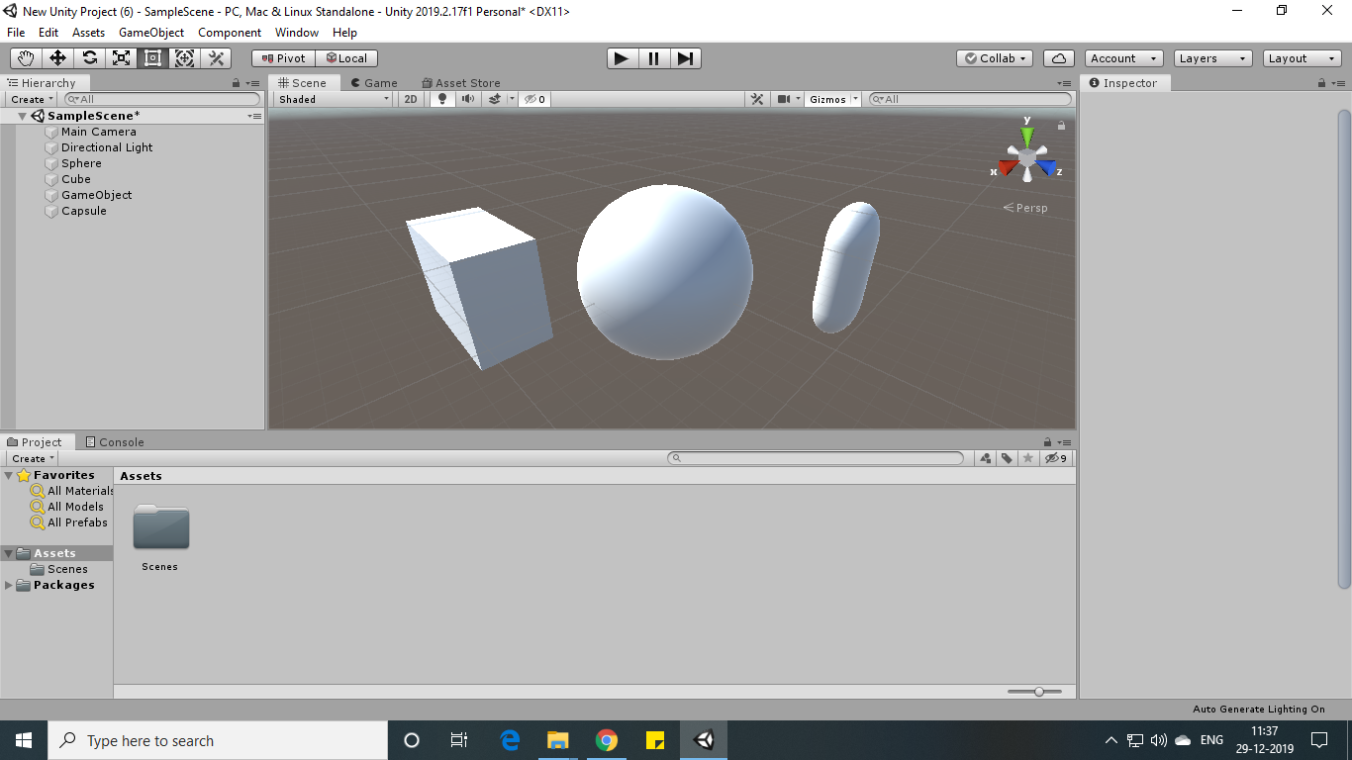
Task: Select Capsule in Hierarchy
Action: (84, 211)
